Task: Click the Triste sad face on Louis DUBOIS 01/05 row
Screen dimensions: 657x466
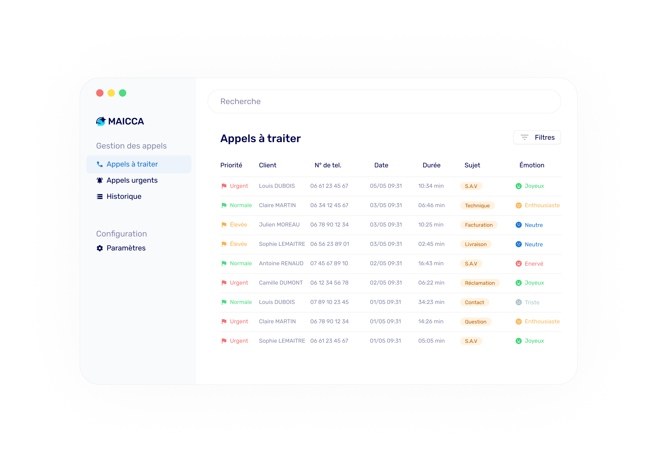Action: pos(518,302)
